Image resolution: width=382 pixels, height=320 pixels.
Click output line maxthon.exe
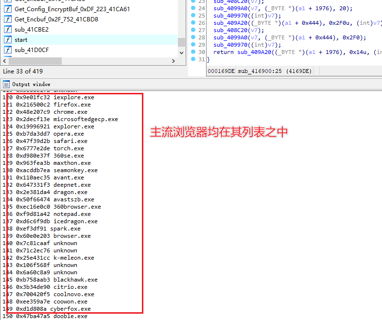pyautogui.click(x=47, y=163)
